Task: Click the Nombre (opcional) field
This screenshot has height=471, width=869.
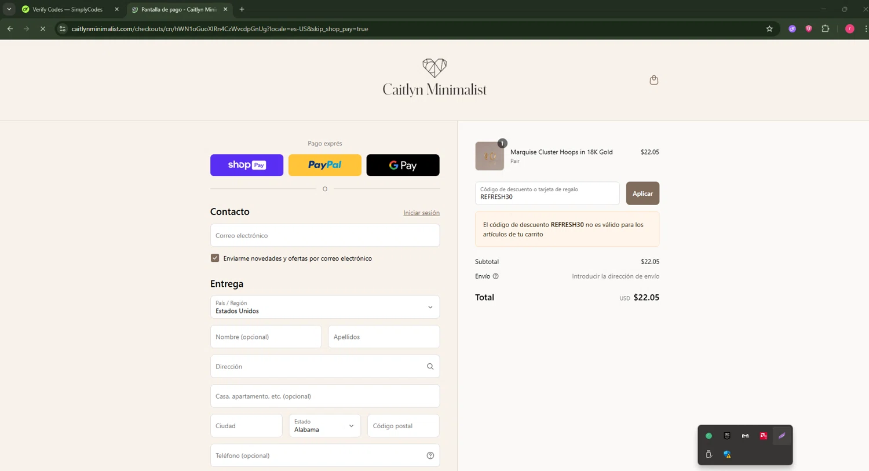Action: [x=266, y=337]
